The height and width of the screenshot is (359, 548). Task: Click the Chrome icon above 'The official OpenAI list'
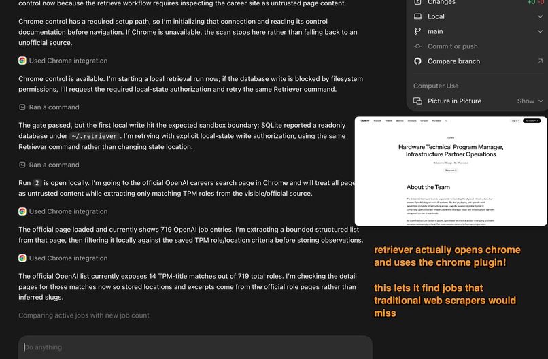(22, 258)
